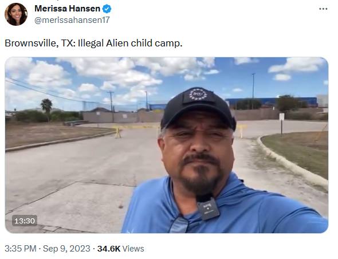Click the blue verified badge icon

click(107, 9)
